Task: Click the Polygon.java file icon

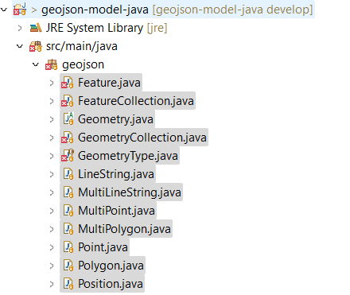Action: [x=68, y=266]
